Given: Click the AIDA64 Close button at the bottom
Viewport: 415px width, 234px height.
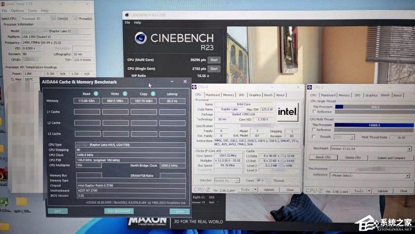Looking at the screenshot, I should [179, 211].
